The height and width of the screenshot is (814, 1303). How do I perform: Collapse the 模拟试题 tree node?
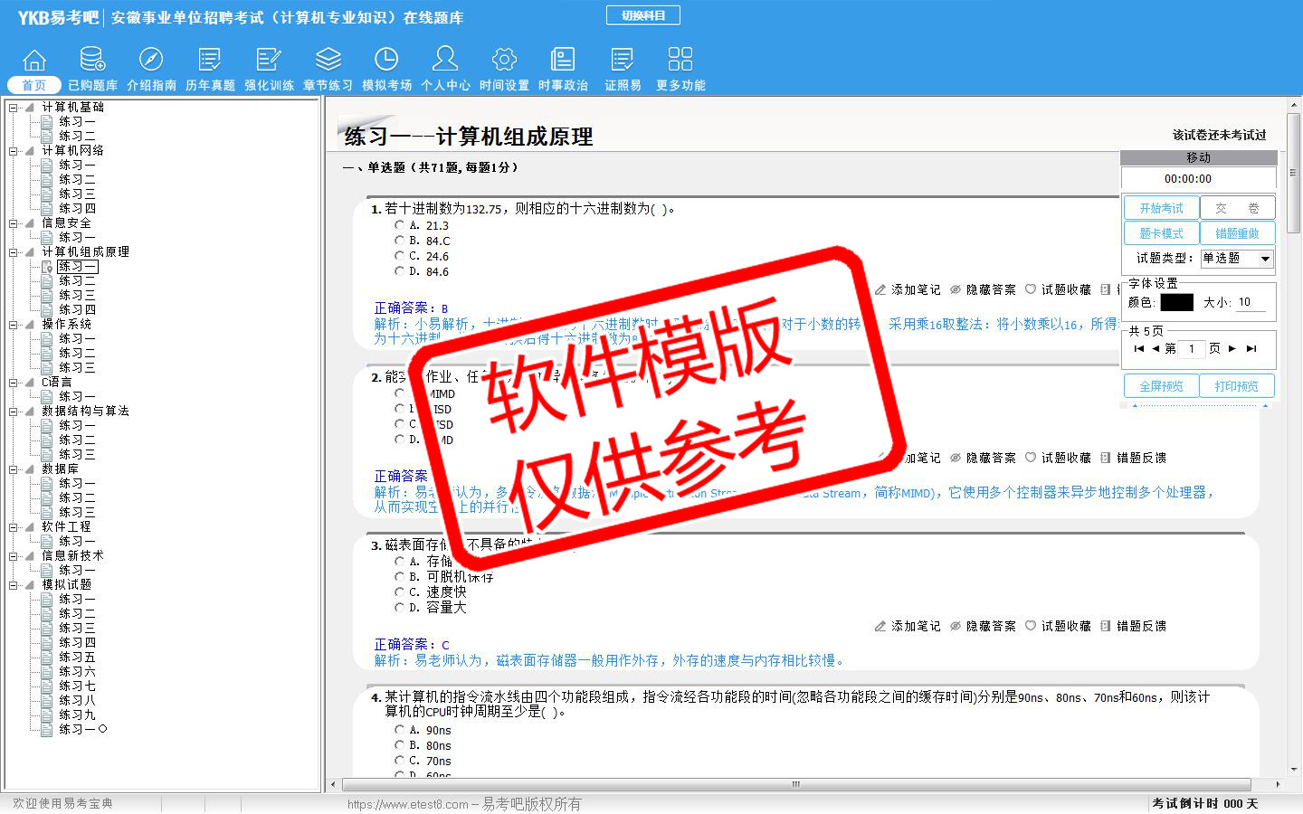tap(14, 585)
